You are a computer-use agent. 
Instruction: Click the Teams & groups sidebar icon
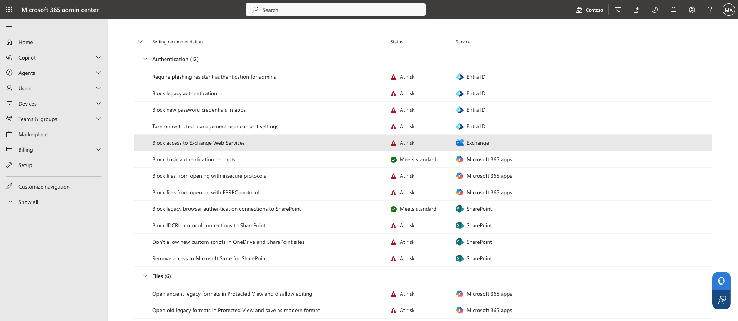tap(9, 119)
